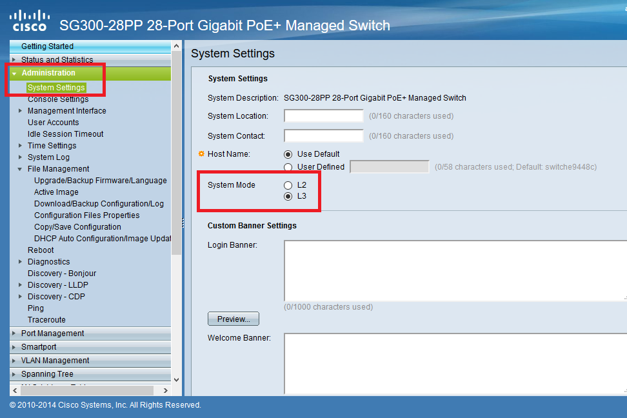Click sidebar scroll down arrow
Viewport: 627px width, 418px height.
[176, 379]
